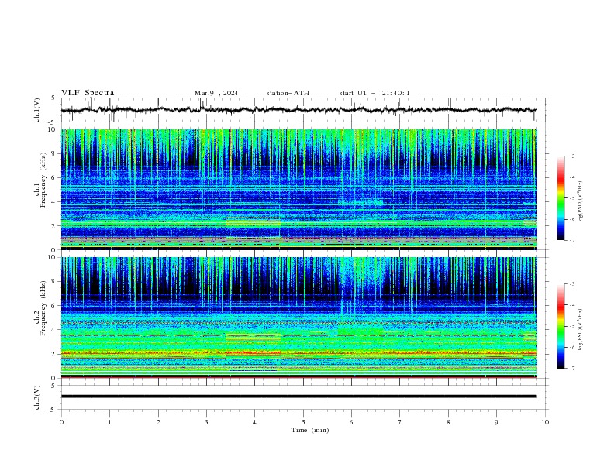614x474 pixels.
Task: Click time axis tick label "8"
Action: pos(448,422)
